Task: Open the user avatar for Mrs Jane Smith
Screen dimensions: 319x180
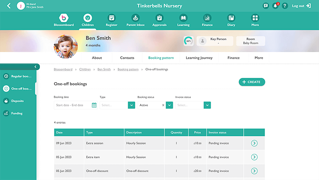Action: [x=21, y=6]
